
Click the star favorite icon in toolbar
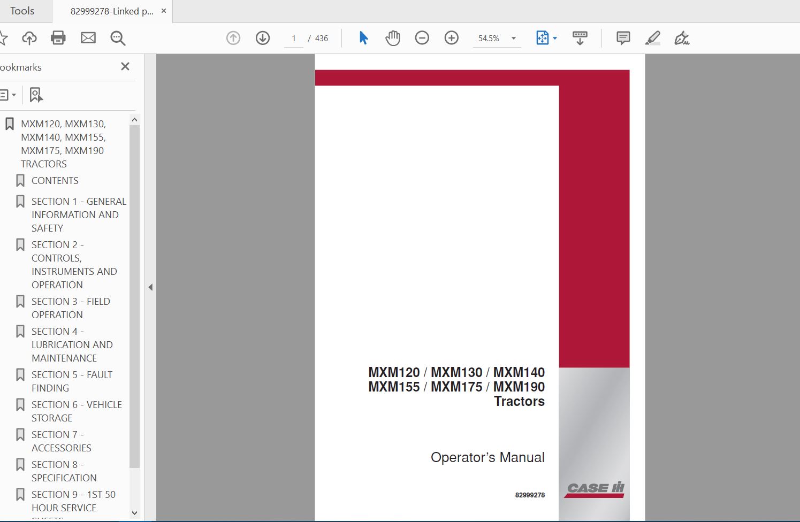[x=3, y=38]
